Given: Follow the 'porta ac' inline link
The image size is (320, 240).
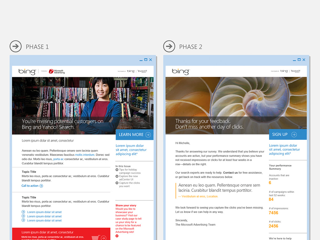Looking at the screenshot, I should (58, 159).
